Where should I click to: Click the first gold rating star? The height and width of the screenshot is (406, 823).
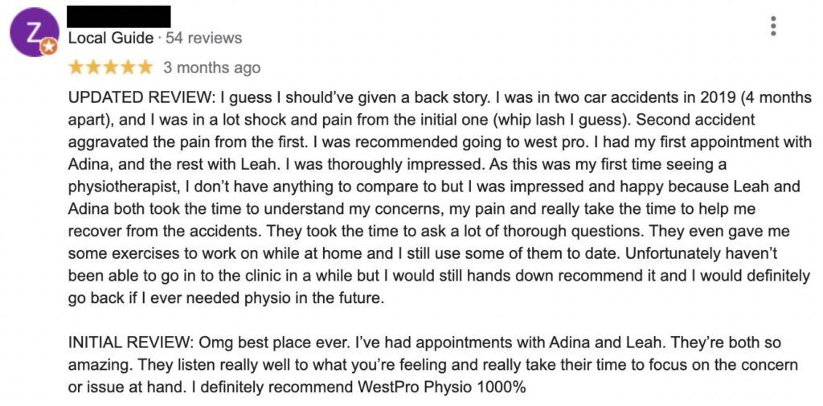click(x=76, y=68)
